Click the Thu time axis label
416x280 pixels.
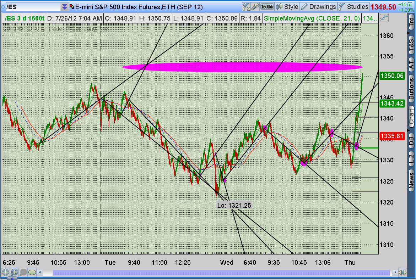(350, 263)
